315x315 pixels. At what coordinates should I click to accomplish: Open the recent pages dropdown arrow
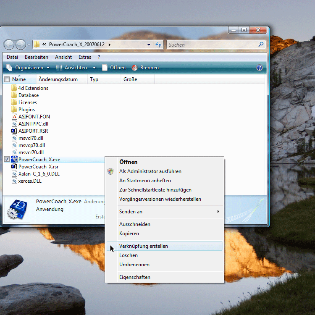coord(29,45)
